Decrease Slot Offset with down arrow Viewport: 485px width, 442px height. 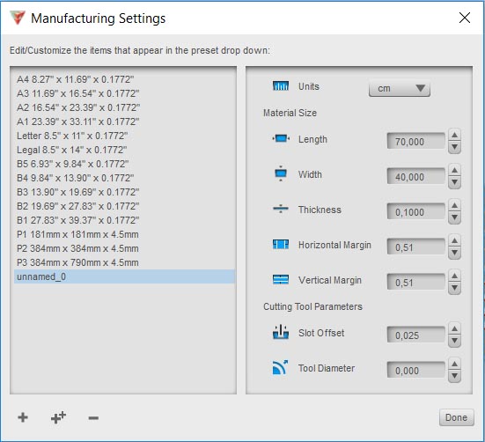[x=454, y=341]
